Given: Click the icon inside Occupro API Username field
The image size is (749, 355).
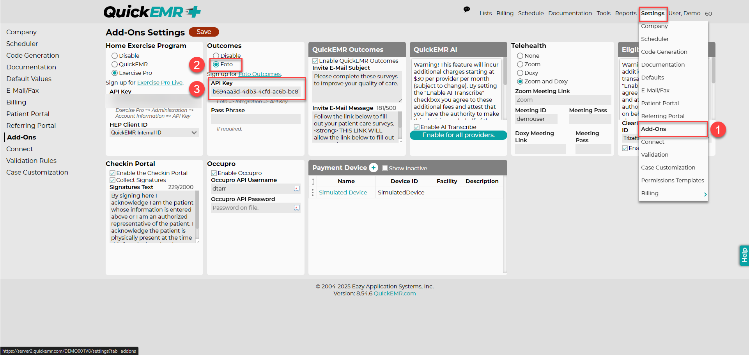Looking at the screenshot, I should tap(297, 189).
